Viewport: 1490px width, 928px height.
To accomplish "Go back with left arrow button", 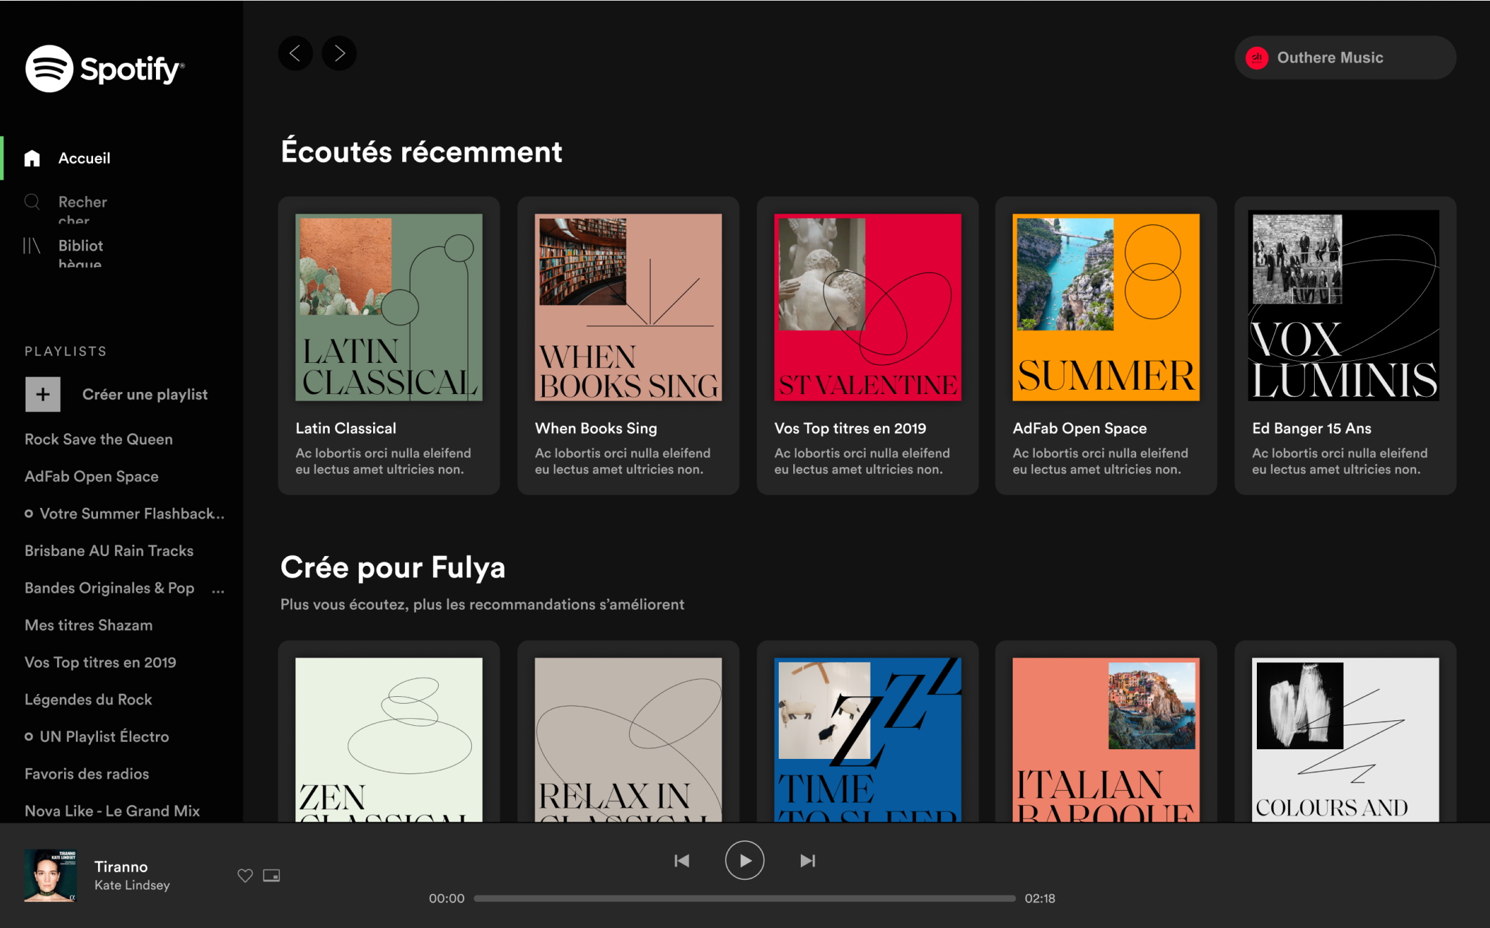I will click(295, 53).
